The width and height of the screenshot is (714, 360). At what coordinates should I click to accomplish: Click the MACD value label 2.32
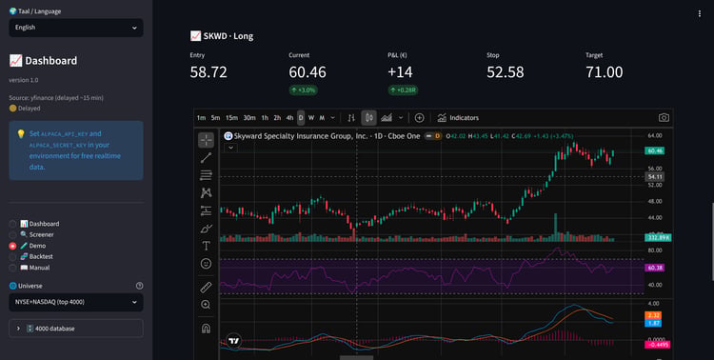(652, 315)
